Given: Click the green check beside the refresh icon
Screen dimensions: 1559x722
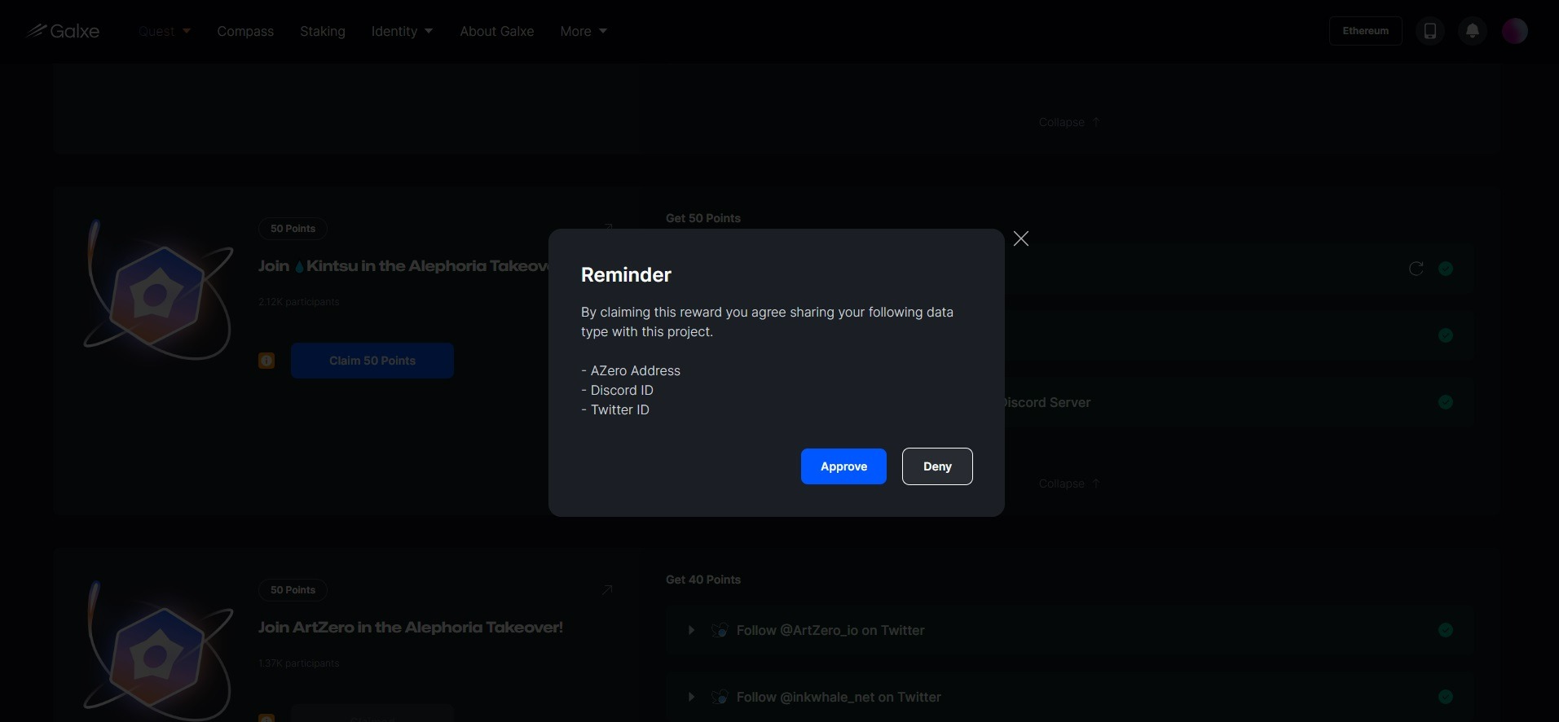Looking at the screenshot, I should pos(1446,269).
